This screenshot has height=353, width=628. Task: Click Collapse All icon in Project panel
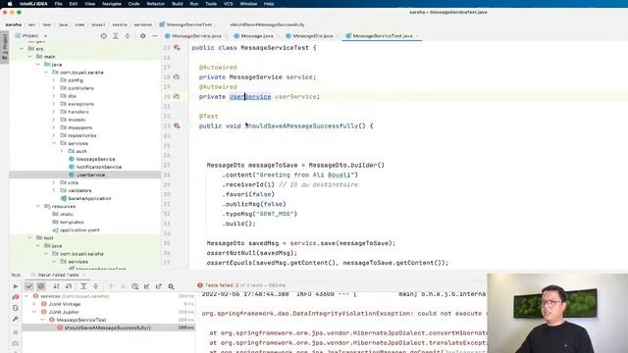click(x=128, y=35)
